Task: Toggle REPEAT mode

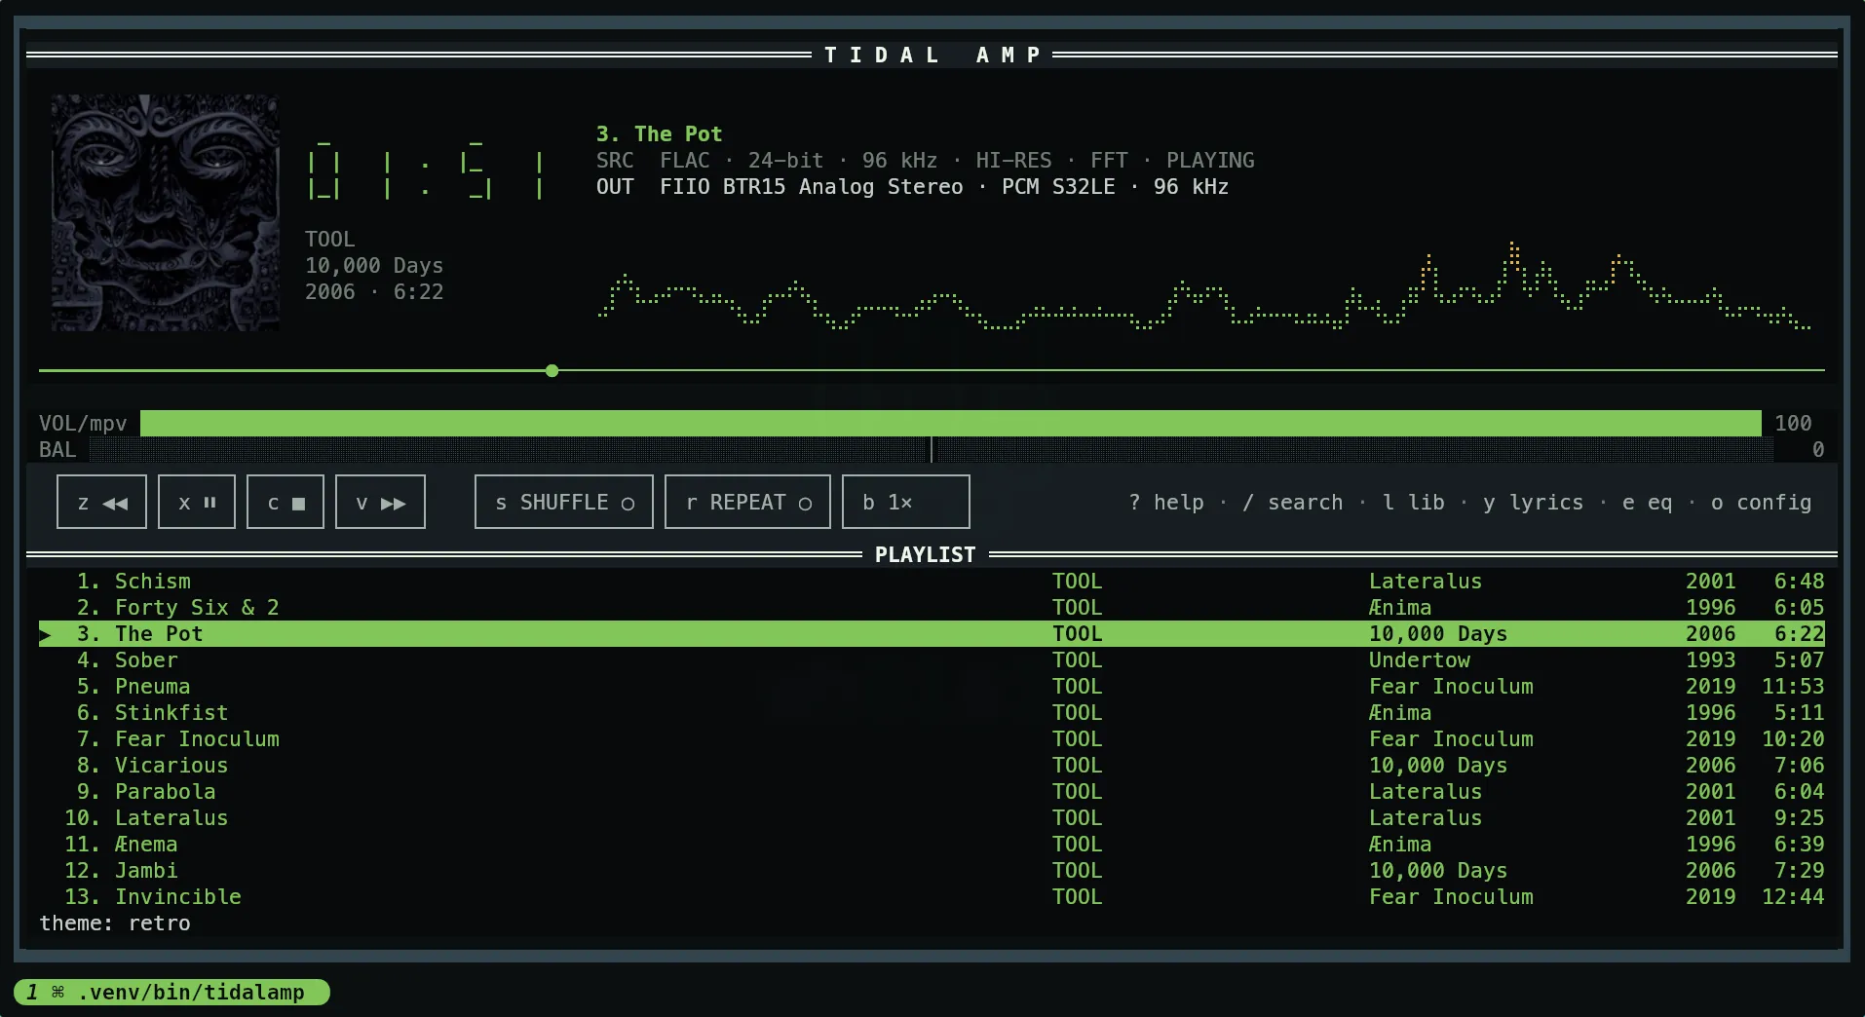Action: pos(747,502)
